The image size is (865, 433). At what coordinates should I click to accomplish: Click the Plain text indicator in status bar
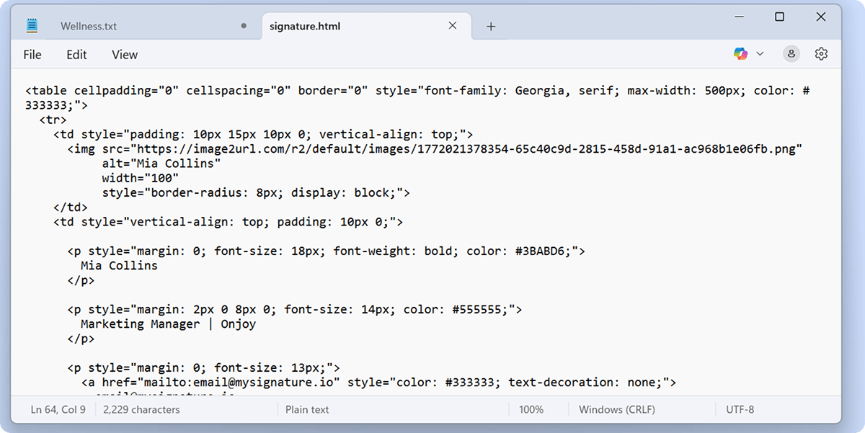306,409
